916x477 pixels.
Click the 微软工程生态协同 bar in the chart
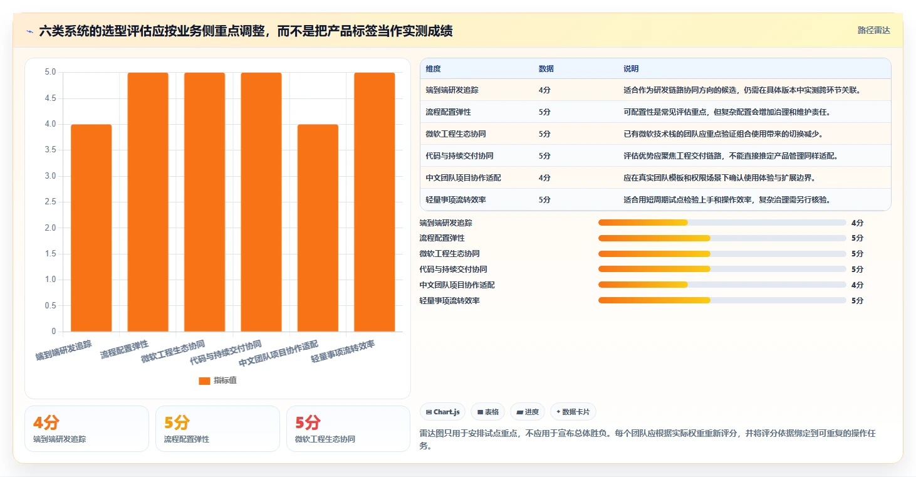[205, 202]
